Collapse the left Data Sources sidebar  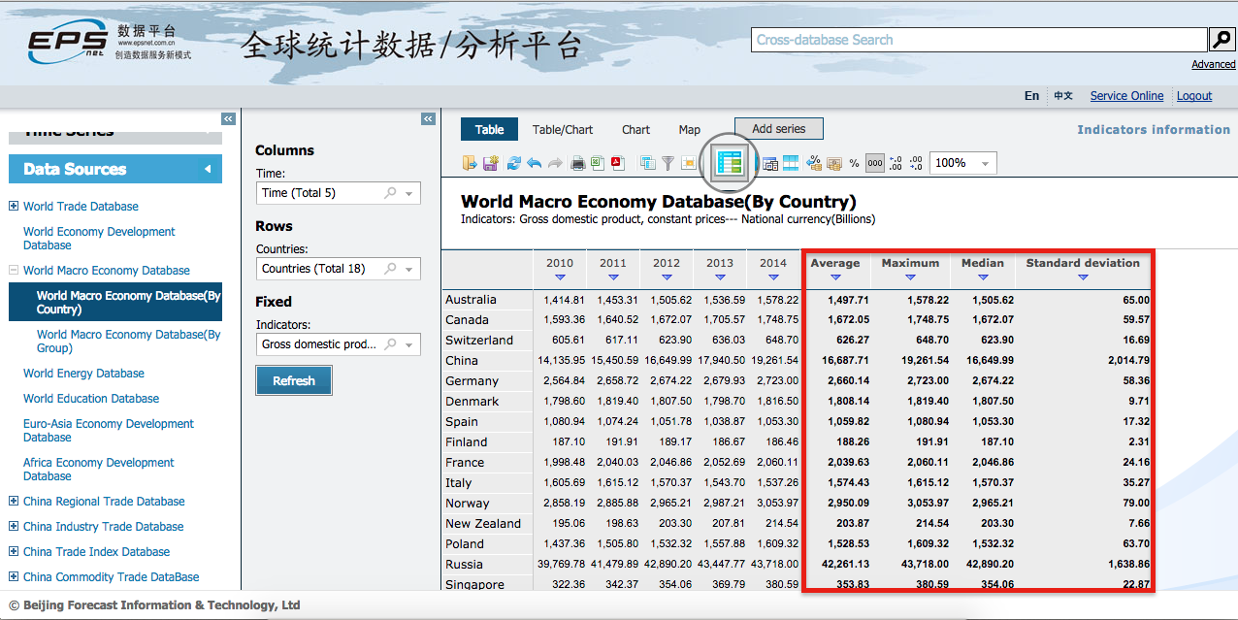[x=228, y=118]
